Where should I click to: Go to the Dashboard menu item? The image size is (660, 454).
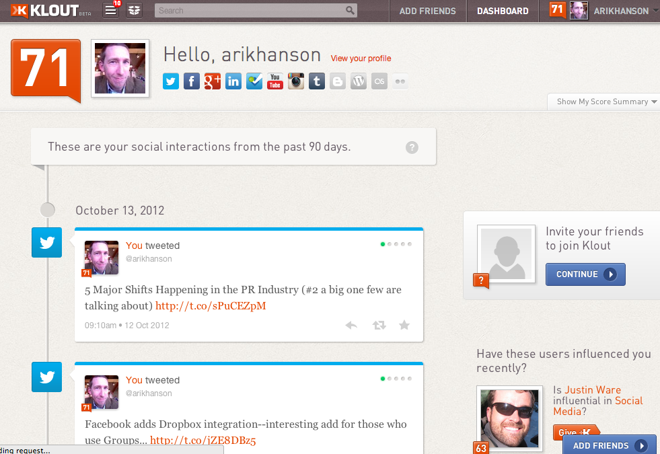[x=503, y=11]
